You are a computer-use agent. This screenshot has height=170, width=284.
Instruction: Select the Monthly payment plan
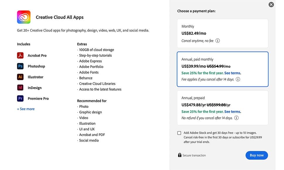(x=223, y=33)
